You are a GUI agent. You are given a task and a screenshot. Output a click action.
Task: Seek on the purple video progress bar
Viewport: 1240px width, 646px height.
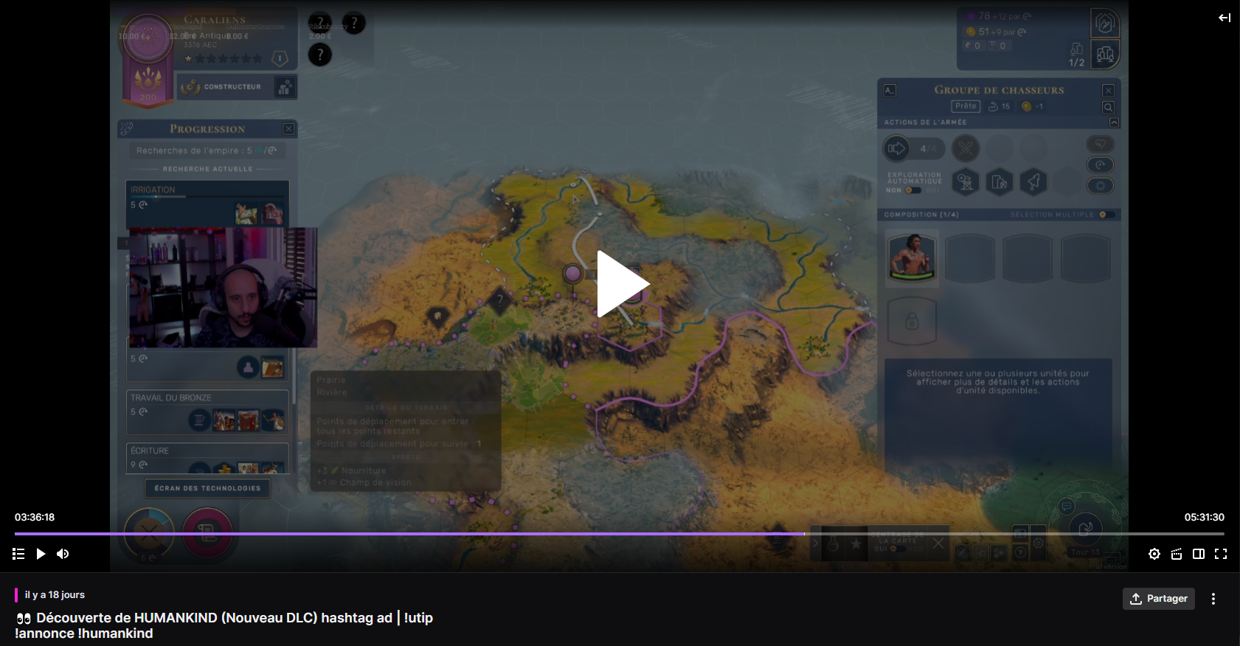[620, 533]
